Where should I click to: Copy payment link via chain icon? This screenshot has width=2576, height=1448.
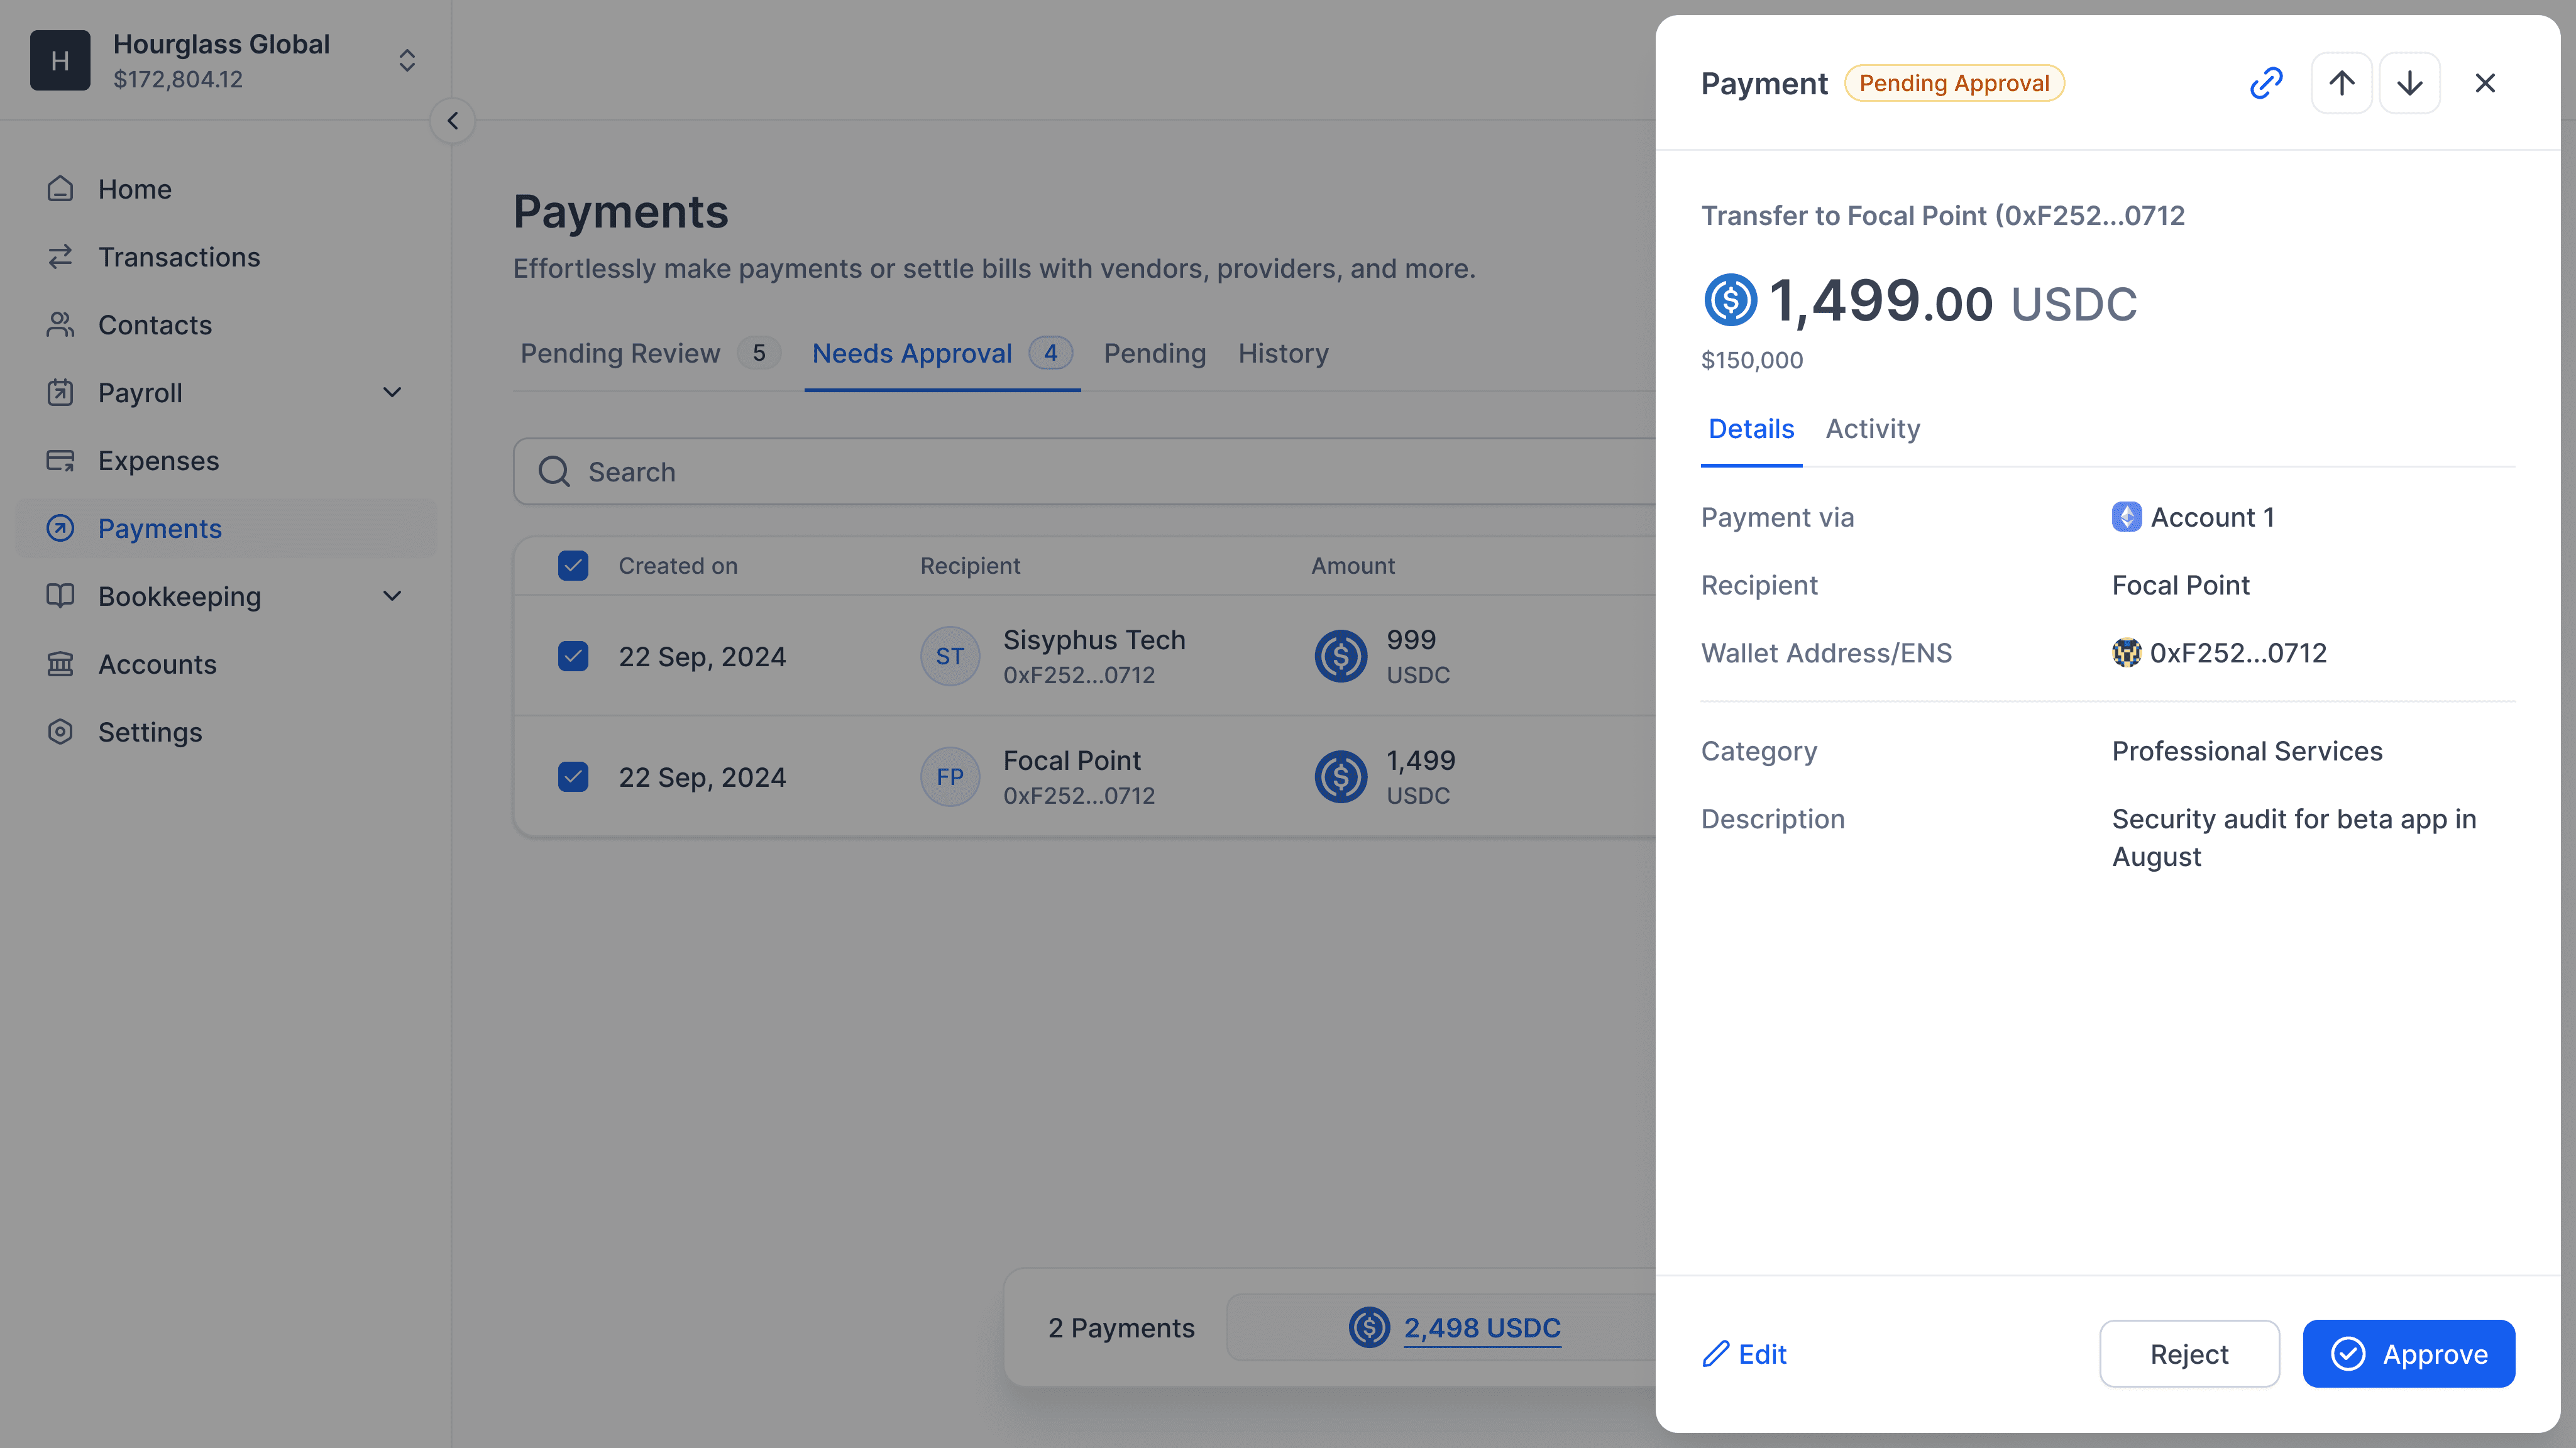(x=2266, y=83)
